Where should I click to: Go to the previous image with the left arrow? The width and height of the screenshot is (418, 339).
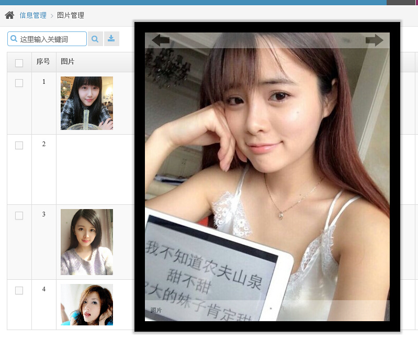tap(161, 40)
